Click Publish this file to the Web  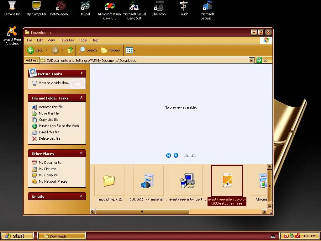point(59,126)
